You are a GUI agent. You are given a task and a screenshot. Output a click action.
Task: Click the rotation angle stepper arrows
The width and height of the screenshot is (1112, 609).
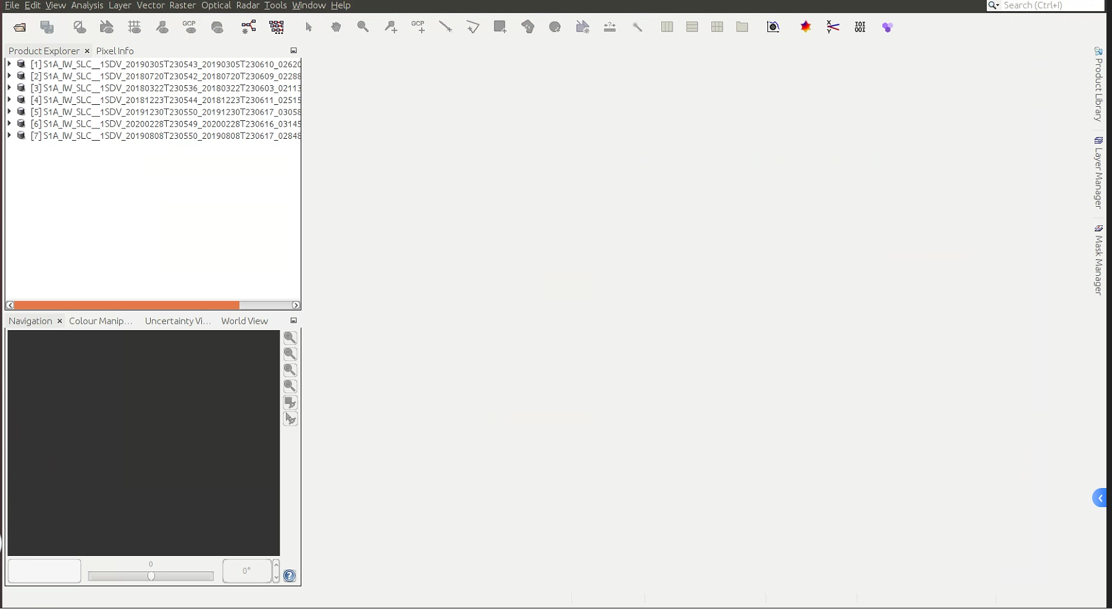[276, 571]
